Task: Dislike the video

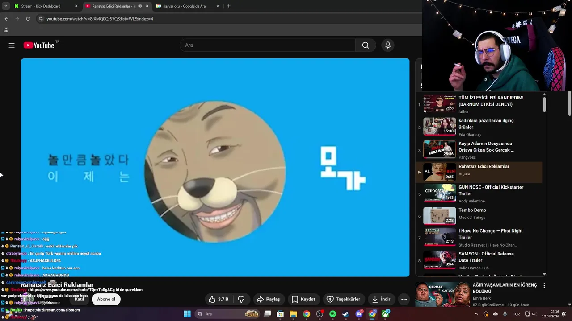Action: pyautogui.click(x=241, y=299)
